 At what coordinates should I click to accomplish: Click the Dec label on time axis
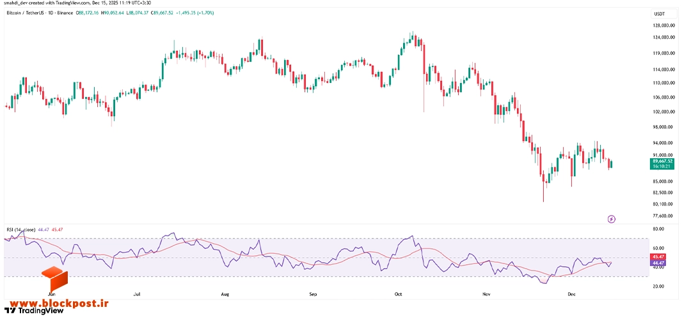click(571, 294)
